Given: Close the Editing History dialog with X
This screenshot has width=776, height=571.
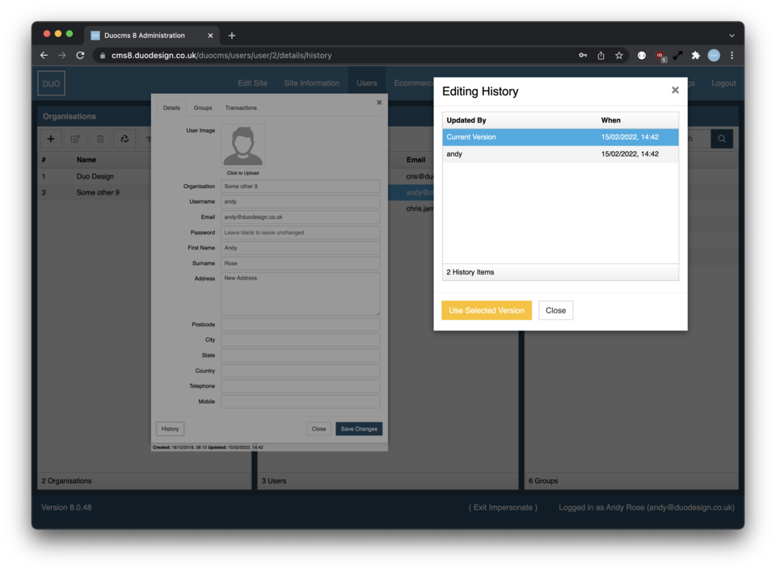Looking at the screenshot, I should [675, 90].
